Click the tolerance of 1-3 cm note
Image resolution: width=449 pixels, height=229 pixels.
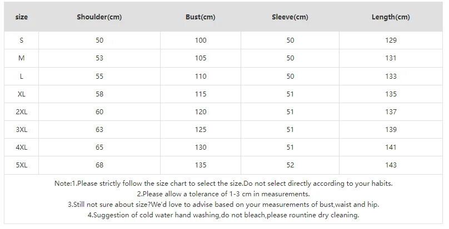pos(223,194)
